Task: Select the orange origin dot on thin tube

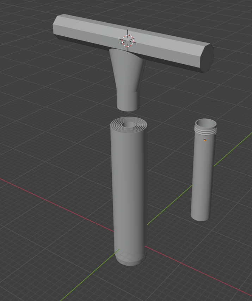Action: tap(205, 140)
